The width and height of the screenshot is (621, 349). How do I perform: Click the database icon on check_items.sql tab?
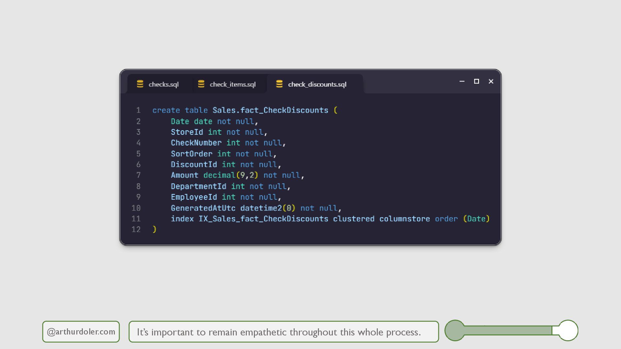(201, 84)
